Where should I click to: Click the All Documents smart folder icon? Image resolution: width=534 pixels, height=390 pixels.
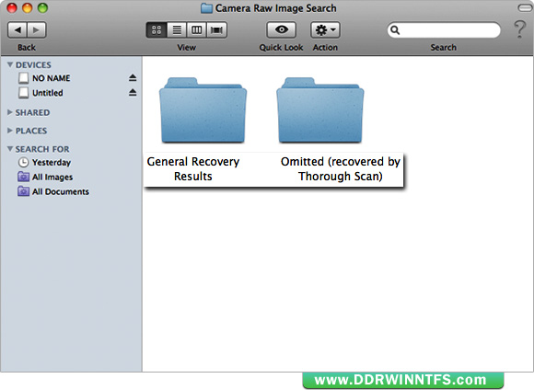(23, 191)
